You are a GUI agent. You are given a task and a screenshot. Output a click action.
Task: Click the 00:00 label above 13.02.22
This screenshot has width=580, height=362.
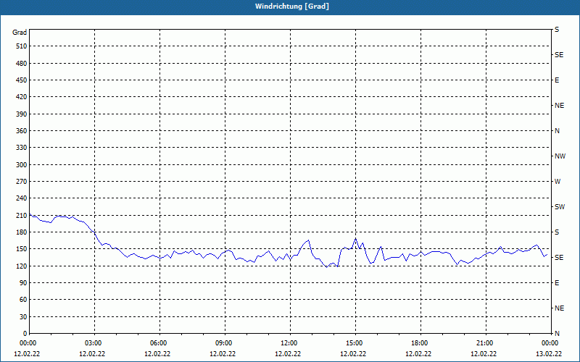click(549, 343)
